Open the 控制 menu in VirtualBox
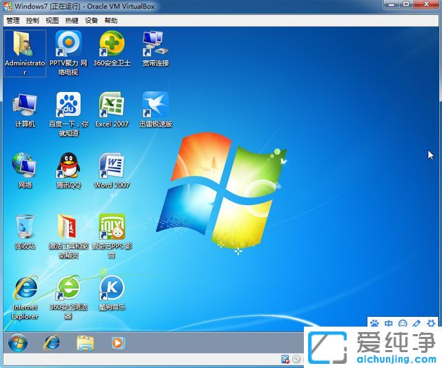This screenshot has width=442, height=368. coord(32,21)
